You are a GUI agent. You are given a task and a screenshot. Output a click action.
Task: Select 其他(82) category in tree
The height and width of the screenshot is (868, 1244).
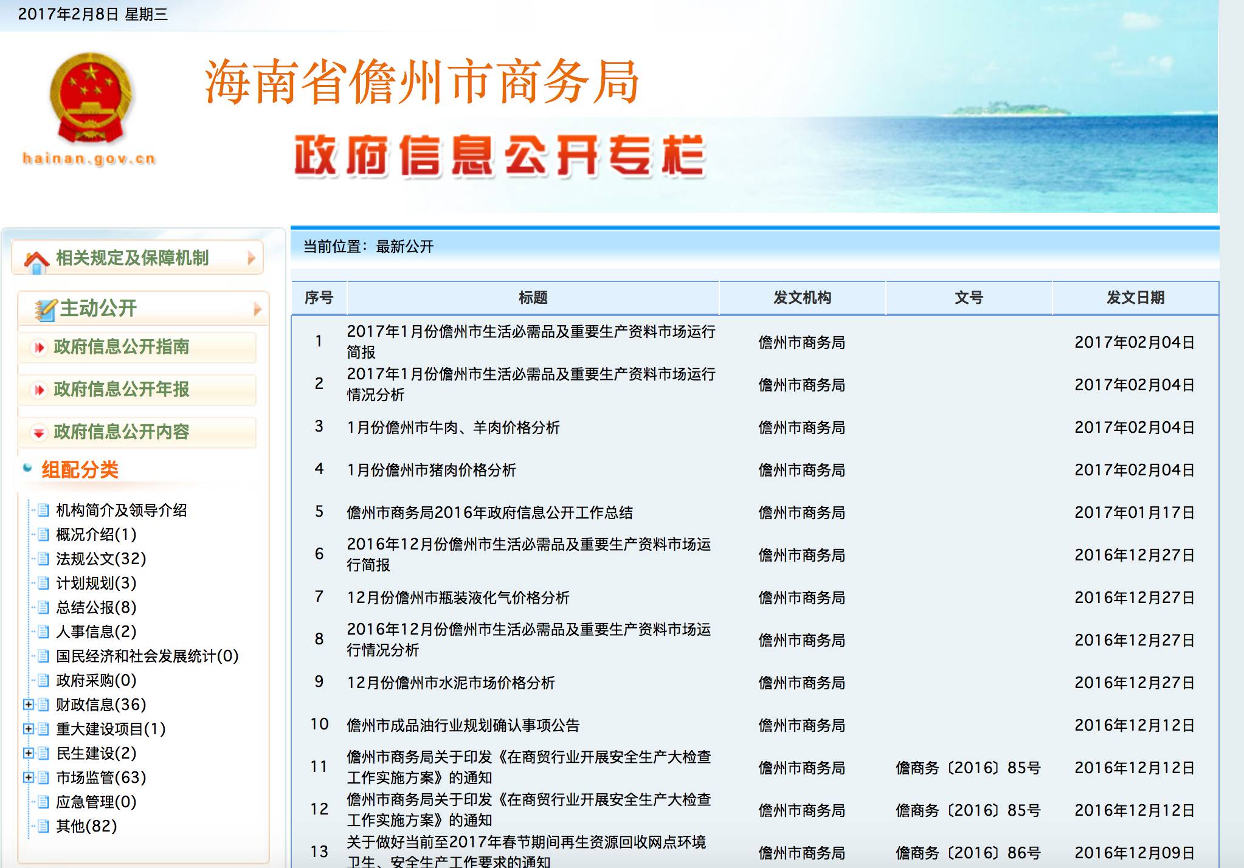coord(86,826)
